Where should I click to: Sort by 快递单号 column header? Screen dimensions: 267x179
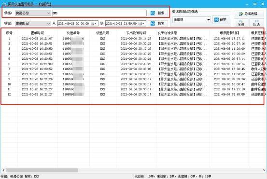[x=73, y=33]
